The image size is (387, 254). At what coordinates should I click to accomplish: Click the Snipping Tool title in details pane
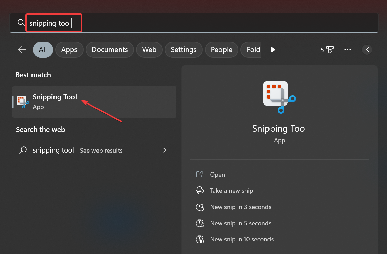coord(280,129)
